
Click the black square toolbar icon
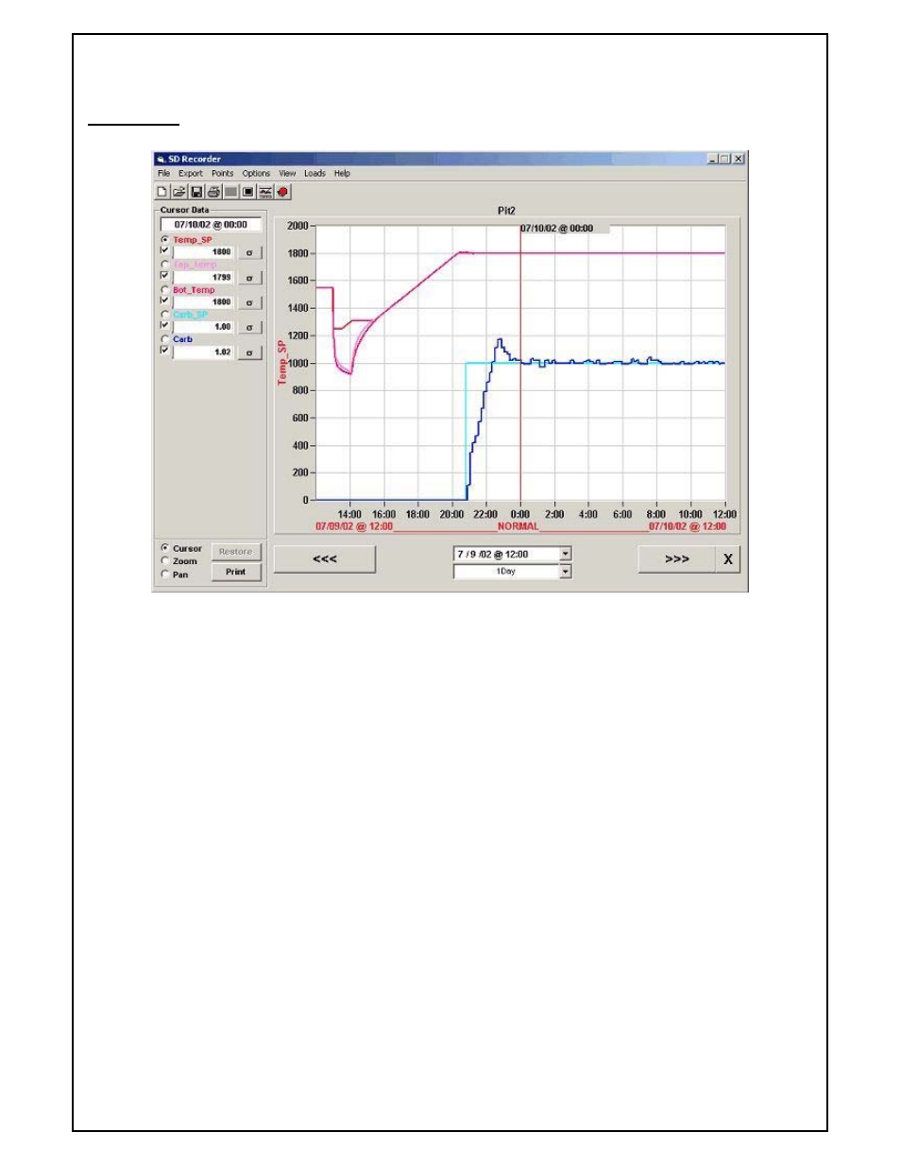tap(247, 192)
